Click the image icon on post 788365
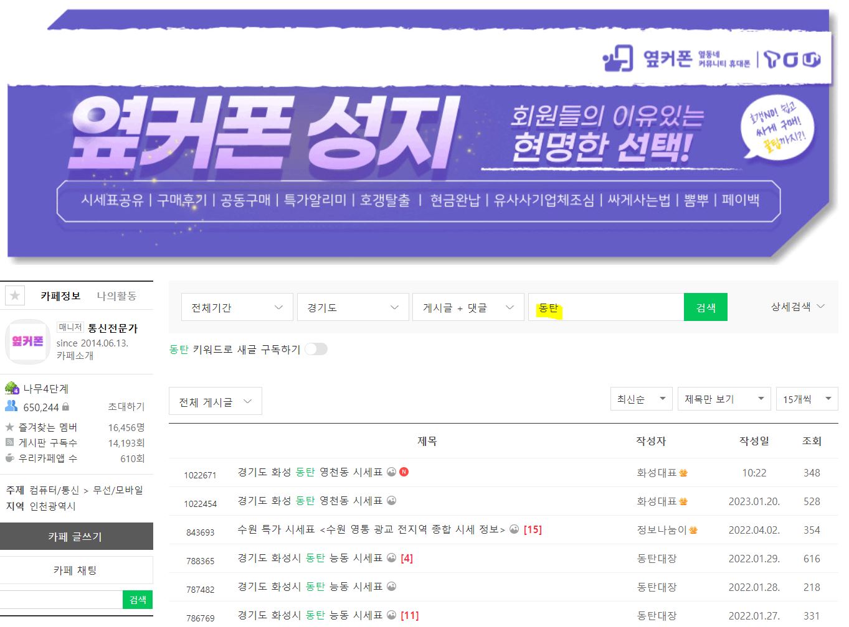849x627 pixels. (392, 557)
